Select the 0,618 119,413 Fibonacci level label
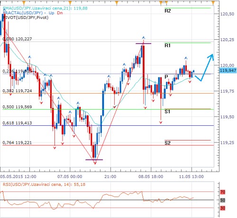The height and width of the screenshot is (218, 237). (x=17, y=123)
